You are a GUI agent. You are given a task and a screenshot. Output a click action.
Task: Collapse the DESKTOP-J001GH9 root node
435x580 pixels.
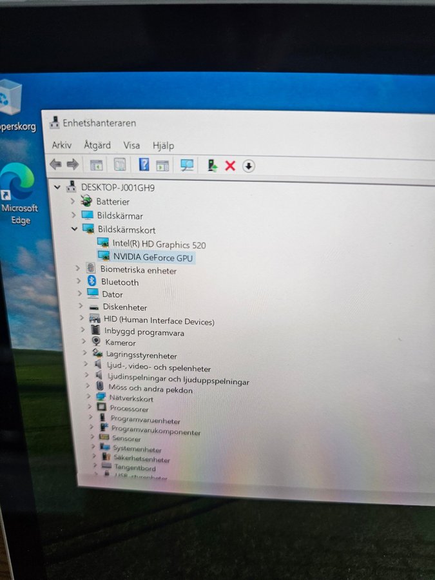[x=58, y=187]
